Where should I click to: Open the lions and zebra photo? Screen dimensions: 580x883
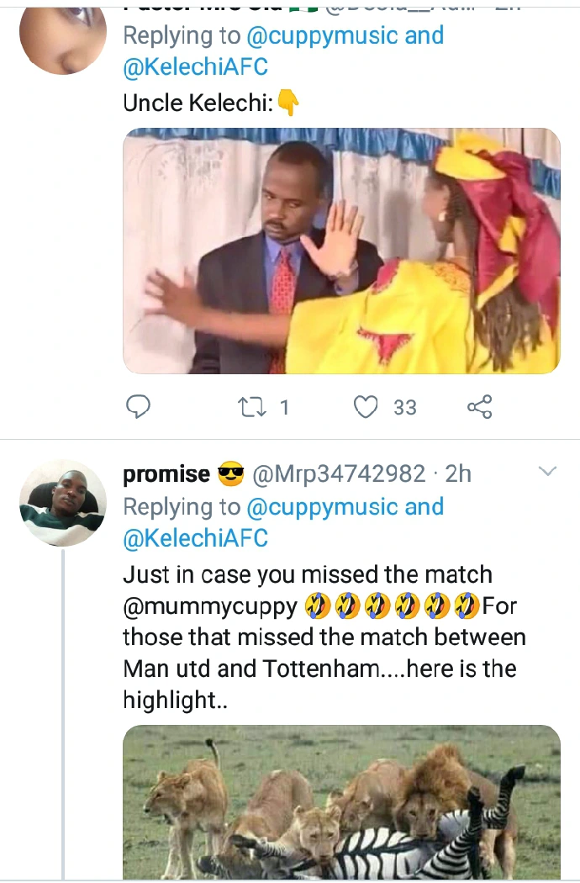click(341, 801)
